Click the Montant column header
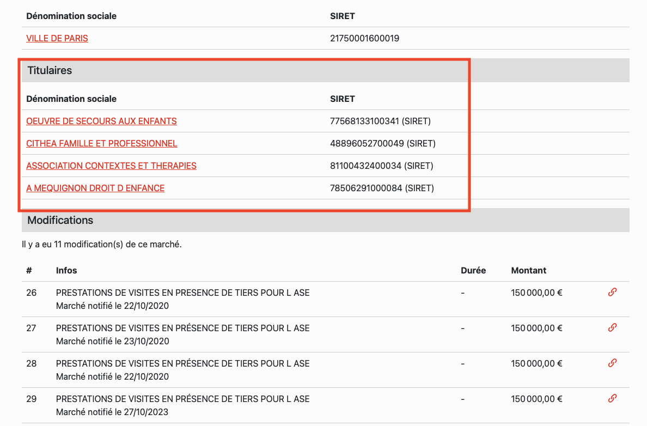The width and height of the screenshot is (647, 426). click(x=529, y=270)
